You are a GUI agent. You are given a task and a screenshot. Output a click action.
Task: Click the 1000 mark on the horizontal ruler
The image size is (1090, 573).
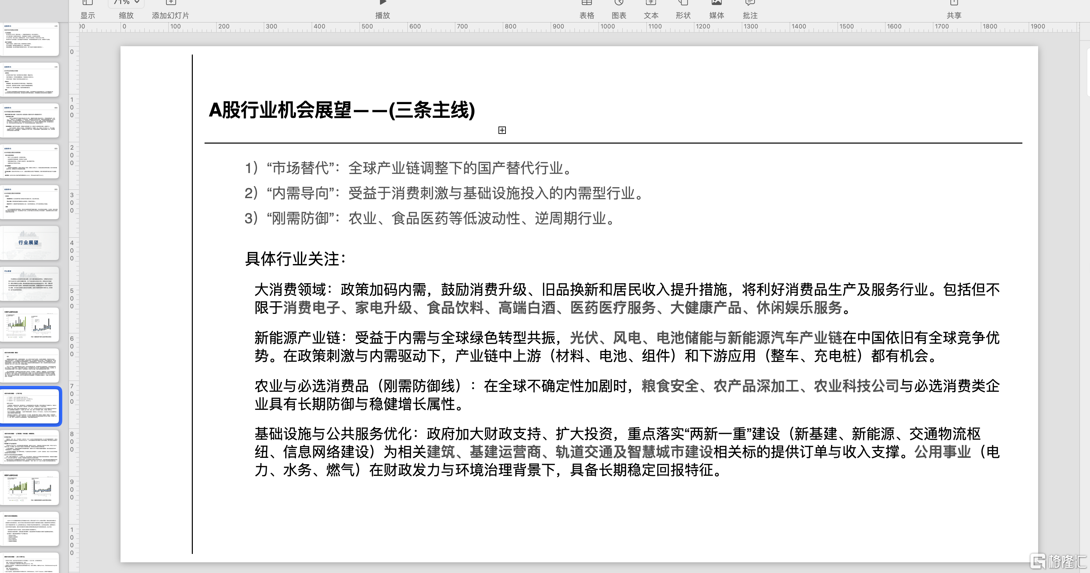pos(607,26)
